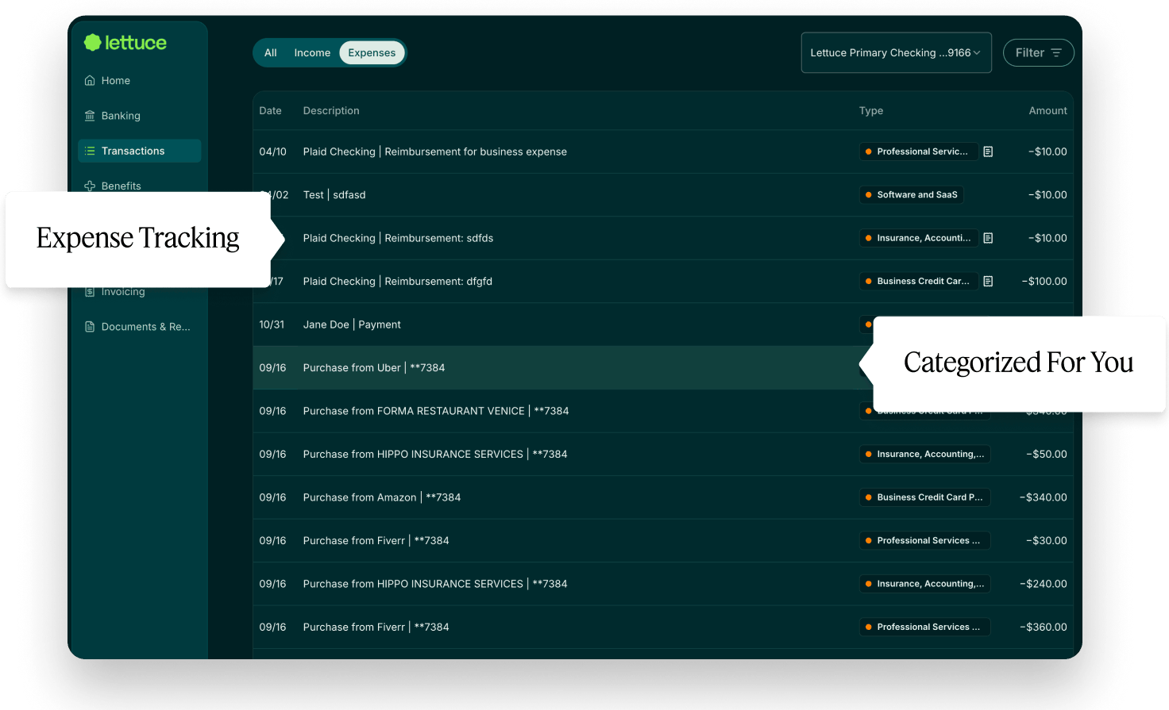1169x710 pixels.
Task: Open Documents & Re... sidebar item
Action: [137, 327]
